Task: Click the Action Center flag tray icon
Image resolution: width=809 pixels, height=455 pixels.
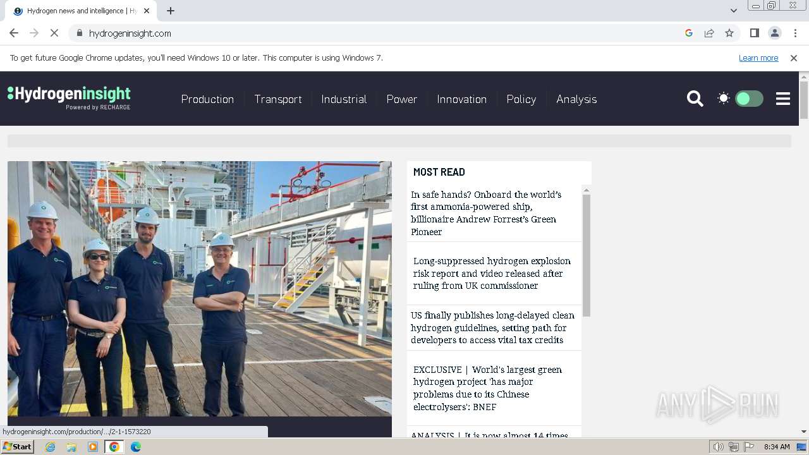Action: 749,447
